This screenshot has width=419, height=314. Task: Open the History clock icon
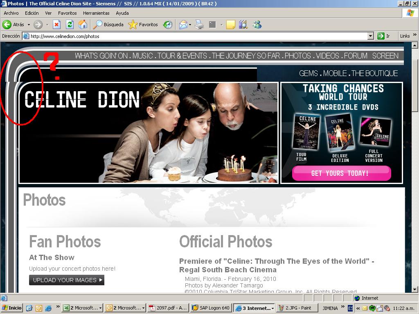167,25
